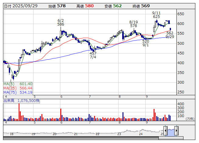Click the tallest red volume bar in April
Viewport: 199px width, 143px height.
(x=19, y=112)
